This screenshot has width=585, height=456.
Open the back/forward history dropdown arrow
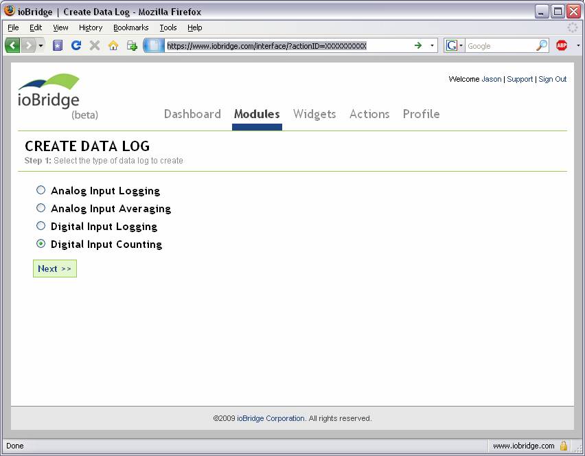pyautogui.click(x=41, y=45)
